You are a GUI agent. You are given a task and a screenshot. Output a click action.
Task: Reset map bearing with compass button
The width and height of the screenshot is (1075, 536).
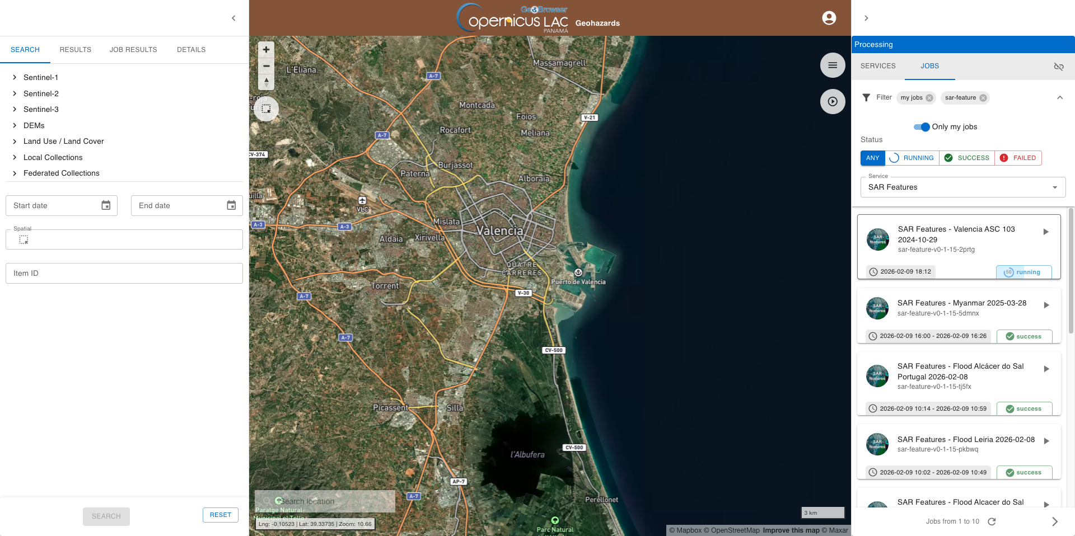[267, 82]
